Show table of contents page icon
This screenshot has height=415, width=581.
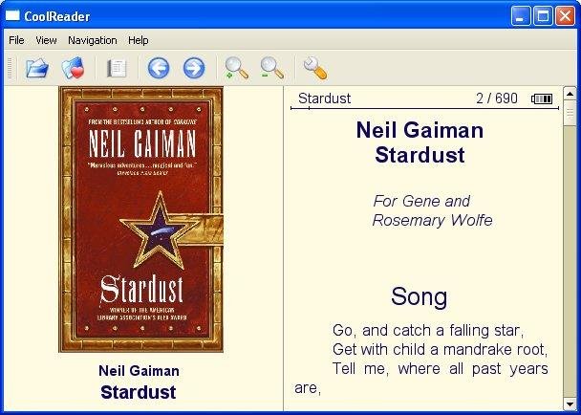tap(117, 68)
